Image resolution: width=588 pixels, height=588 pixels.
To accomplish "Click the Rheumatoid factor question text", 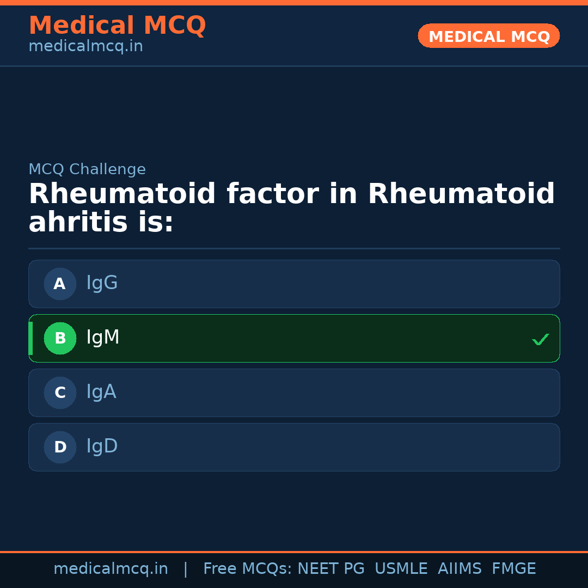I will [x=291, y=208].
